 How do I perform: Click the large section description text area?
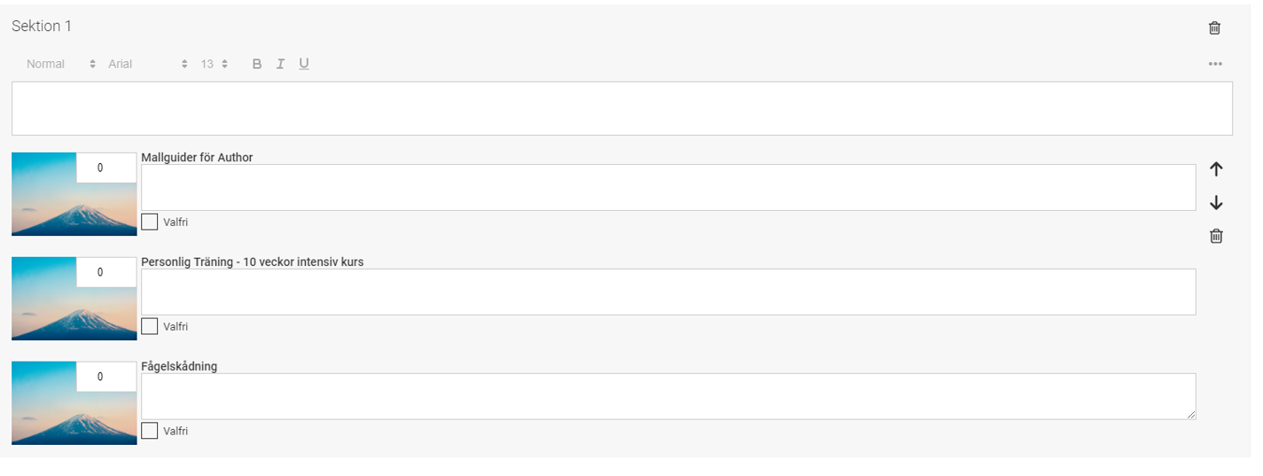[x=621, y=108]
